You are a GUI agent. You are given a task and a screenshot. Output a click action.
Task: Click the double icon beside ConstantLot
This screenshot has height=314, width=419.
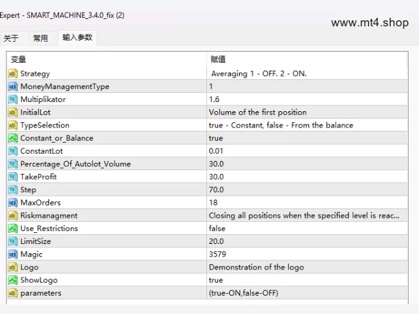[12, 151]
